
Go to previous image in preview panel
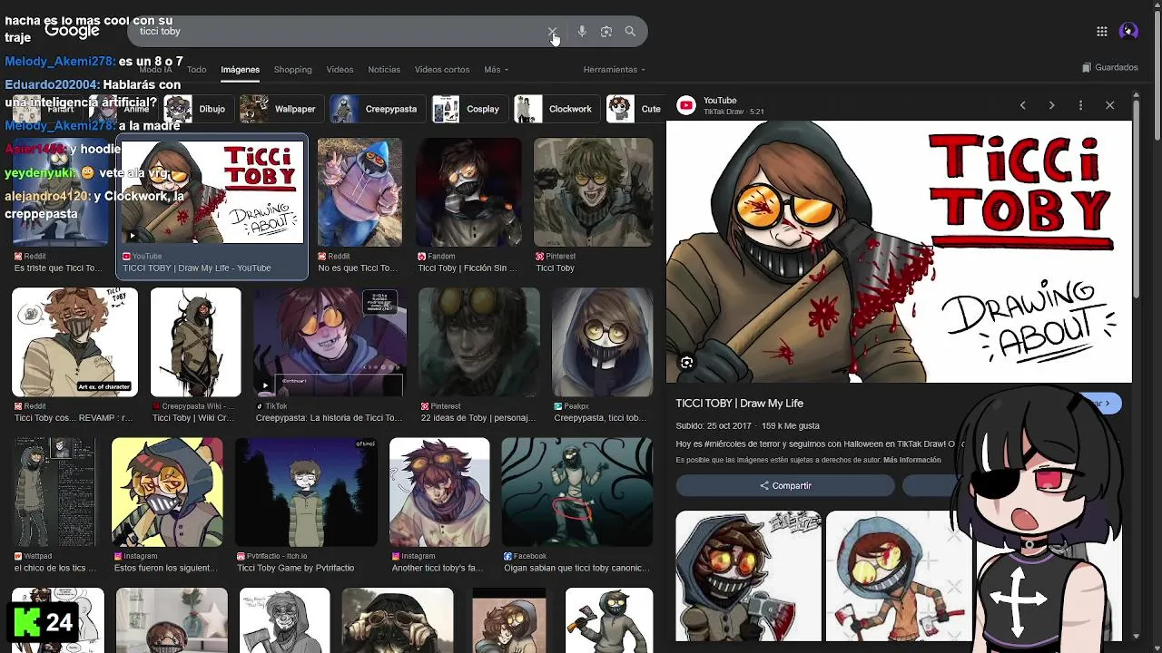point(1022,105)
